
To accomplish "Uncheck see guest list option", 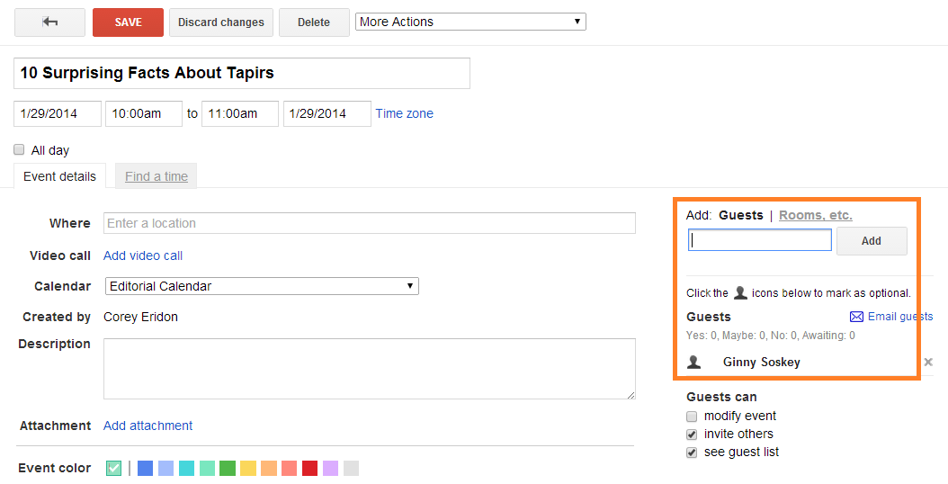I will [692, 453].
